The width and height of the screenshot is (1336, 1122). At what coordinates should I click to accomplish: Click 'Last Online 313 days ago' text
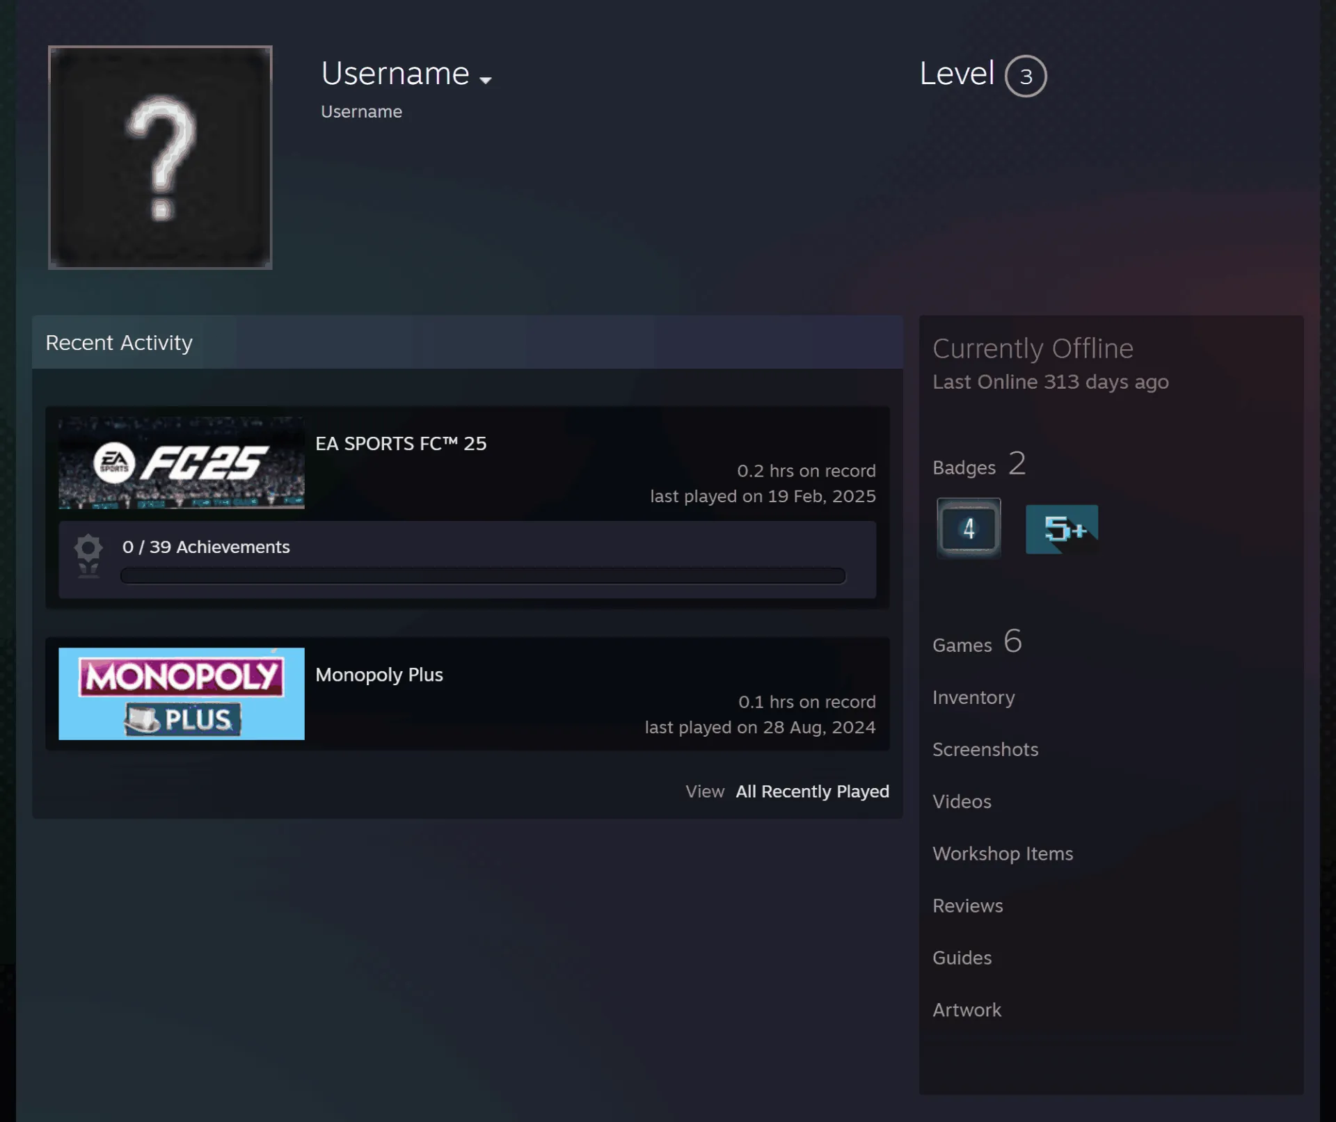click(1050, 382)
